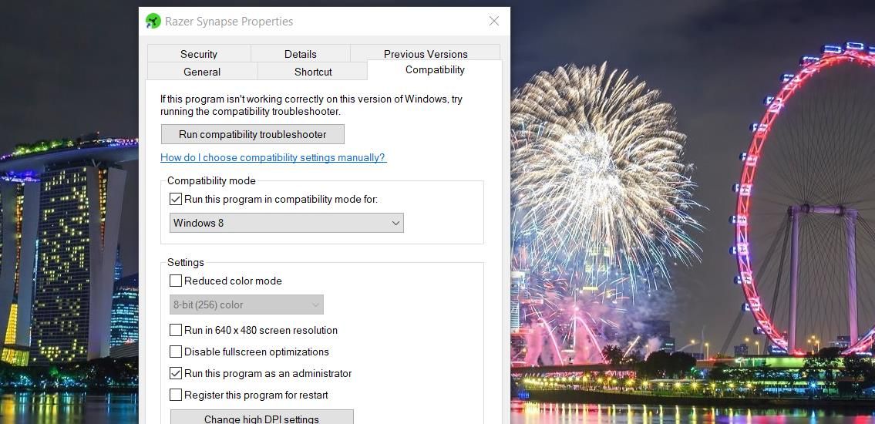Screen dimensions: 875x424
Task: Open the Details tab
Action: pyautogui.click(x=300, y=54)
